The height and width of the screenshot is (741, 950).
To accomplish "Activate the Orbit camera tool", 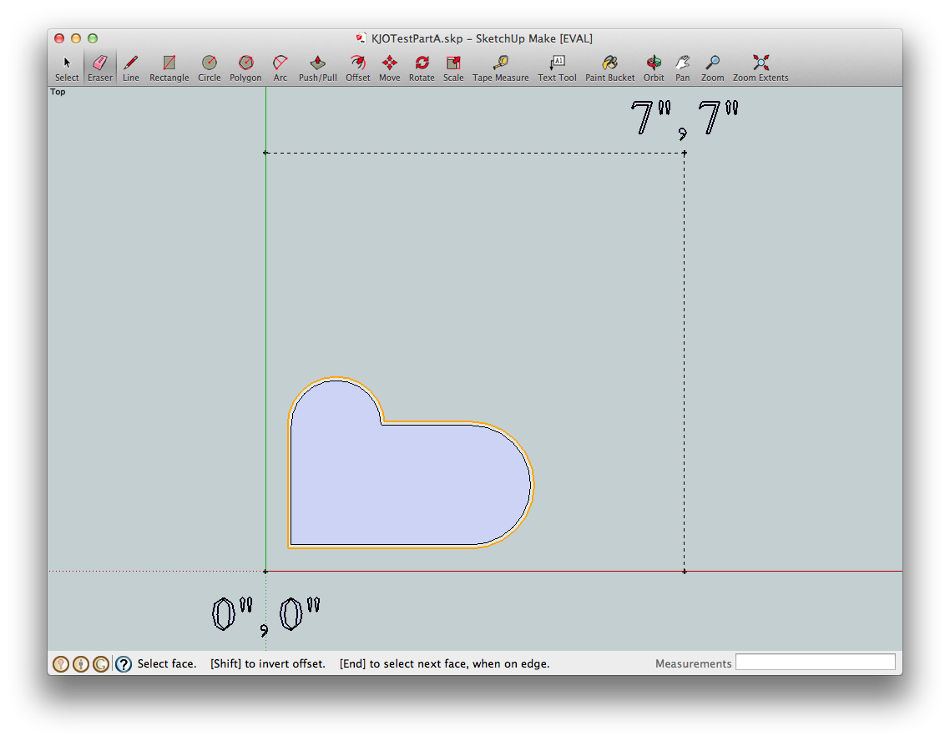I will (654, 68).
